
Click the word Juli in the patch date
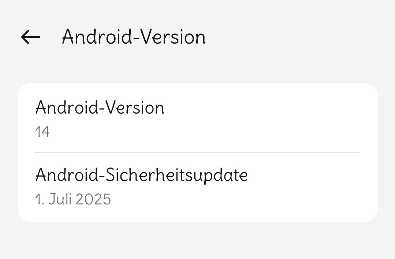click(x=59, y=200)
